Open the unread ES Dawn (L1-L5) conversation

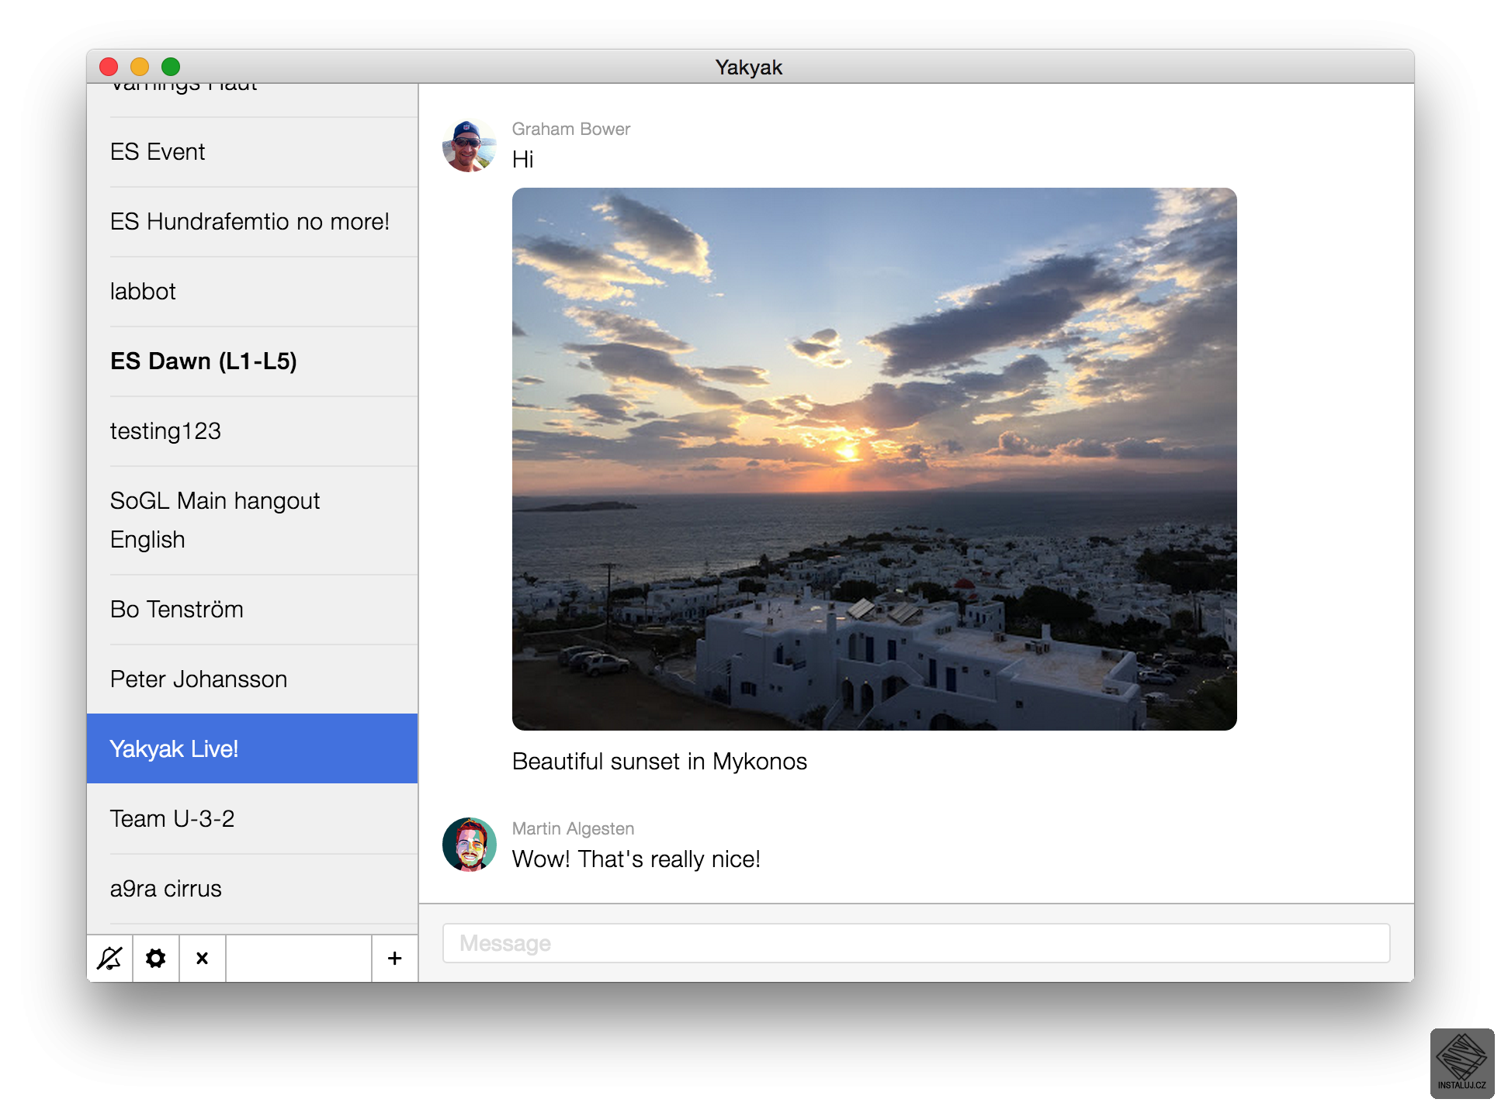click(252, 361)
